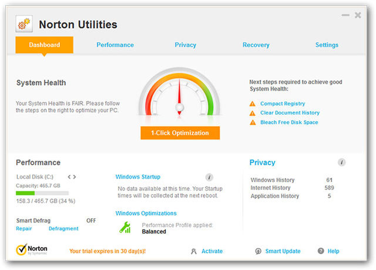Open the Windows Startup info icon

coord(209,178)
